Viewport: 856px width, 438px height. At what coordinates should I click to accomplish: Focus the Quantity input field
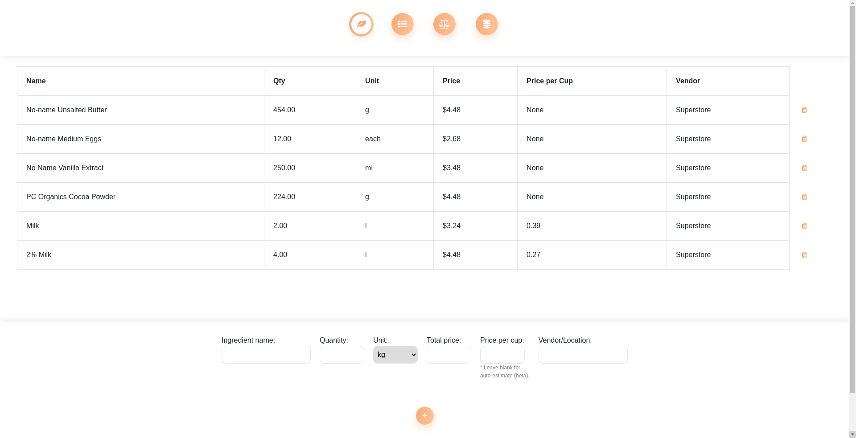tap(342, 355)
